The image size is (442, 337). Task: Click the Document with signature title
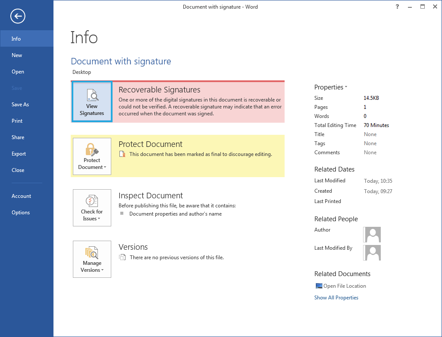(121, 61)
